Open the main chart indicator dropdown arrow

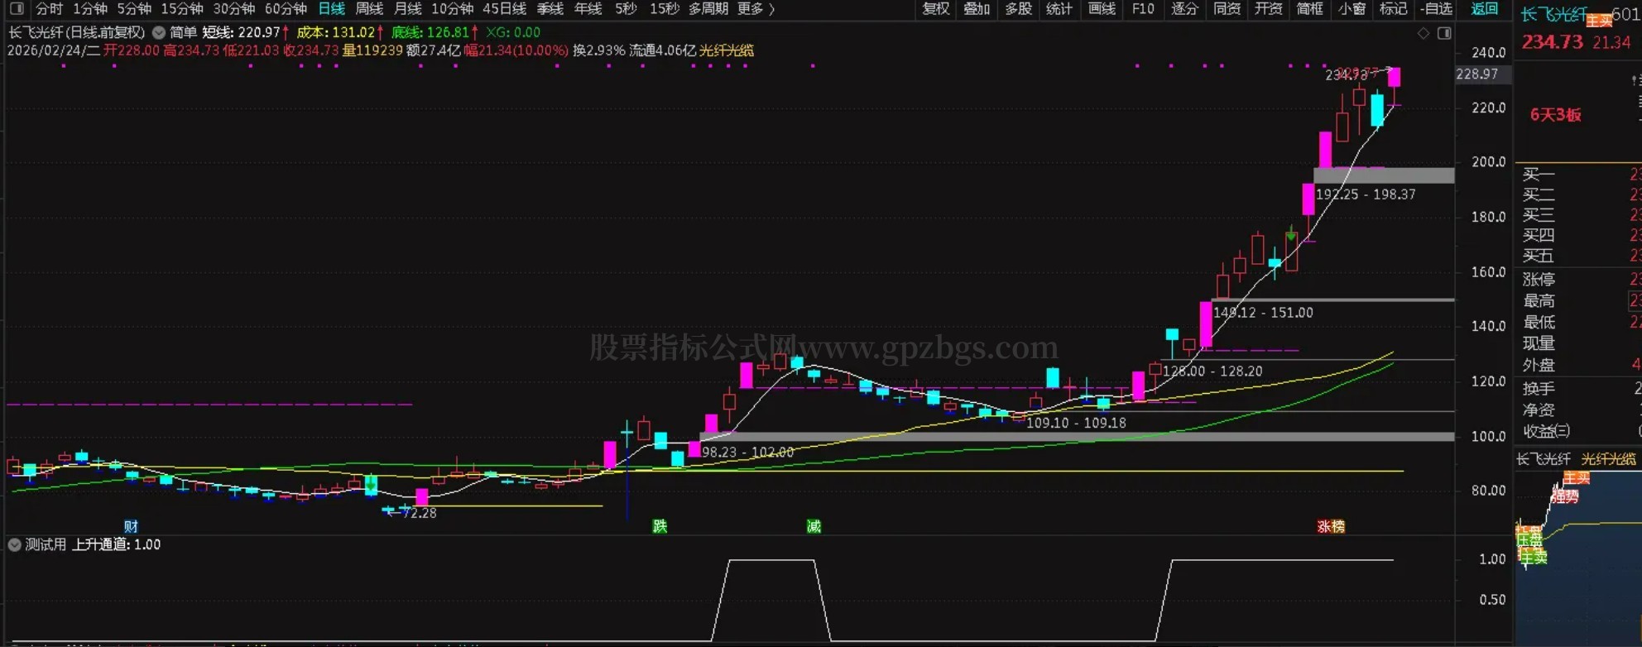(x=158, y=33)
